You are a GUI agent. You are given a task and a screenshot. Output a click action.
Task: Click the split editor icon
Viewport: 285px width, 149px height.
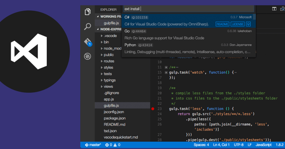[274, 9]
